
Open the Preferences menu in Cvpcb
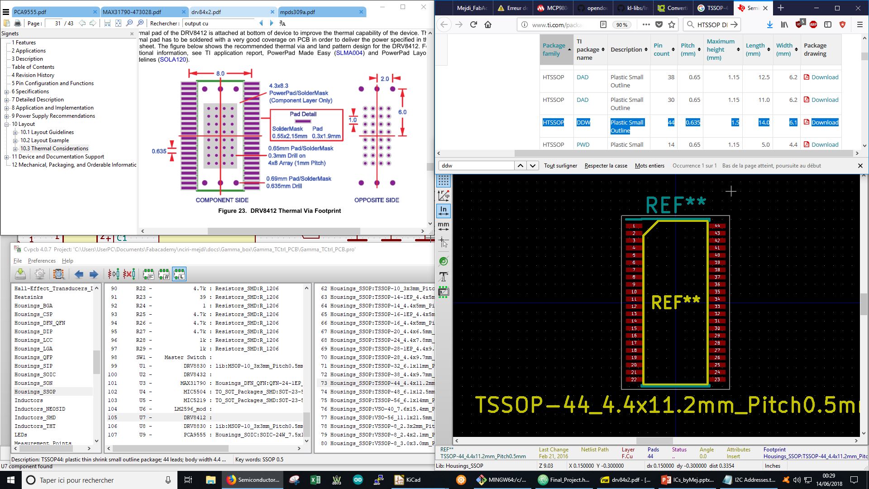pyautogui.click(x=42, y=261)
